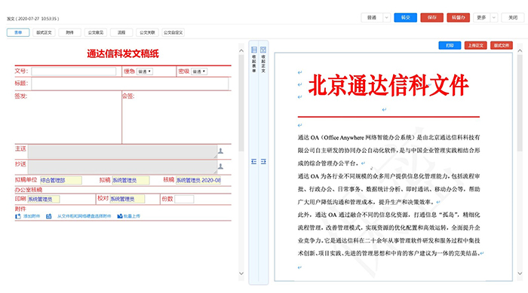Screen dimensions: 528x293
Task: Switch to the 公文意见 tab
Action: pos(96,32)
